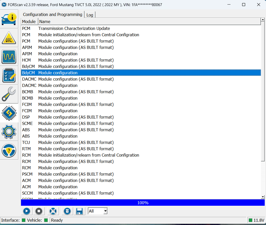
Task: Select DACMC Module configuration (AS BUILT format)
Action: 141,79
